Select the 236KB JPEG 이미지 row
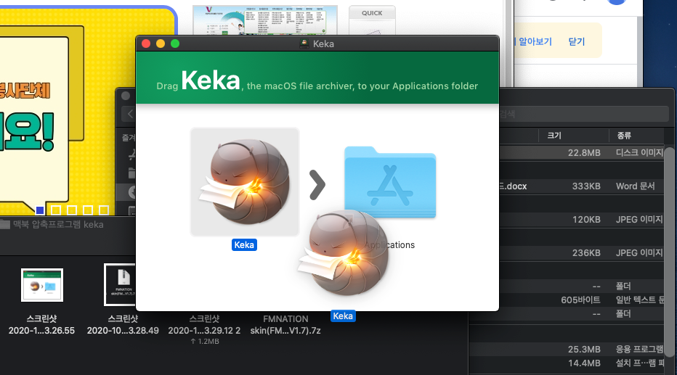This screenshot has height=375, width=677. tap(582, 253)
